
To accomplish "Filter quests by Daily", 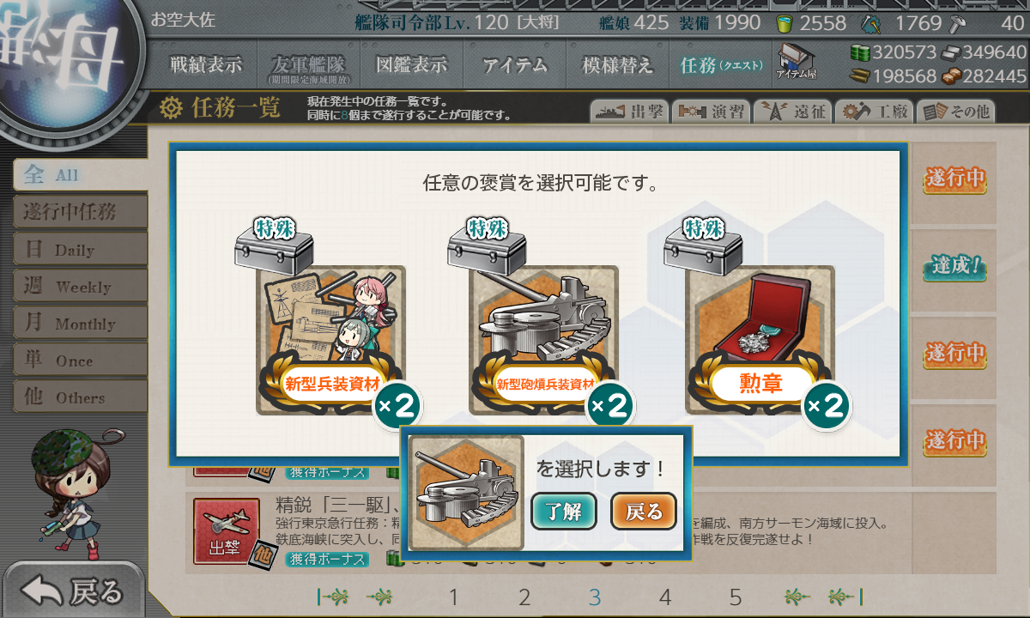I will click(x=80, y=250).
